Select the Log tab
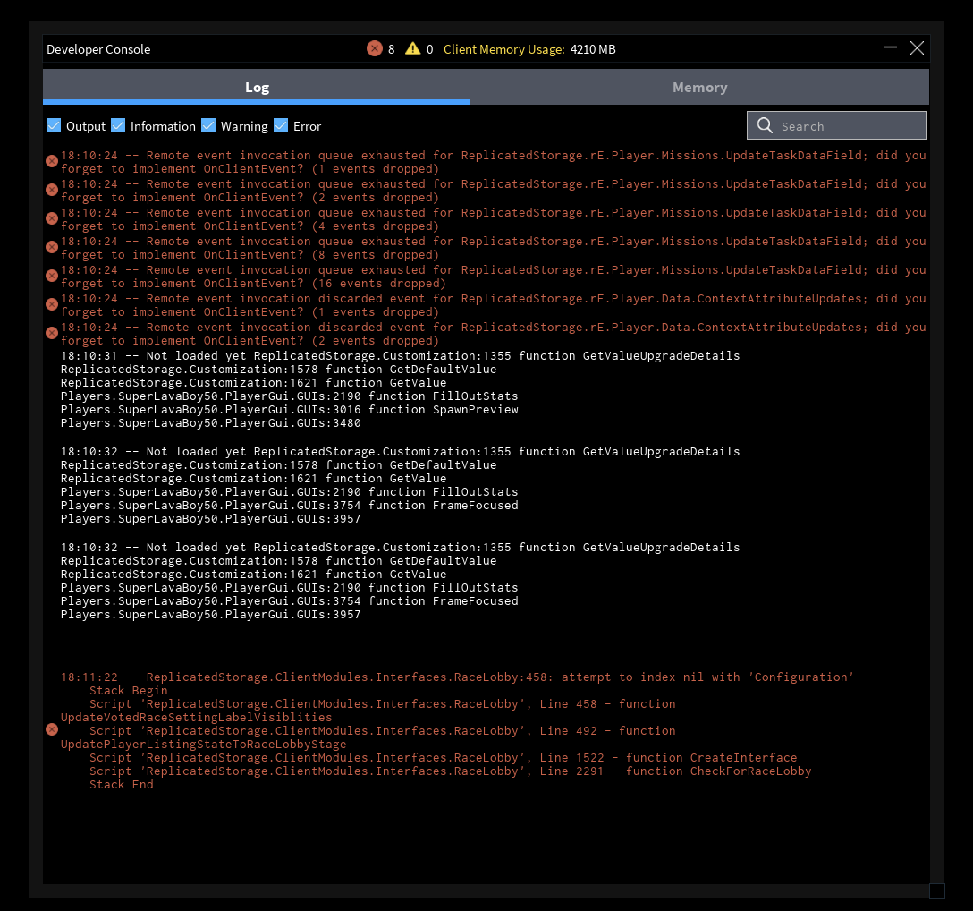Viewport: 973px width, 911px height. (x=257, y=87)
